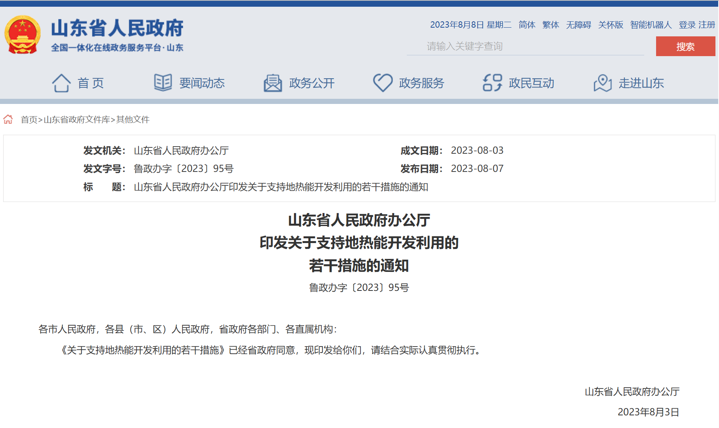Click the heart icon for 政务服务
Screen dimensions: 719x428
click(x=383, y=83)
